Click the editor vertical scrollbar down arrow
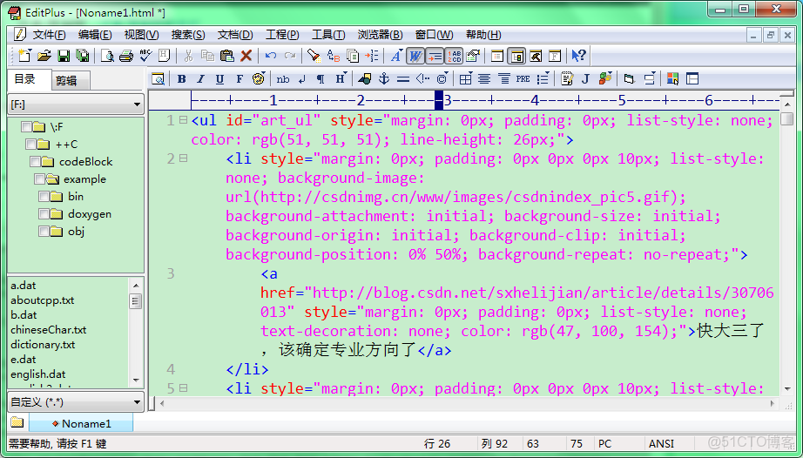 pos(787,389)
